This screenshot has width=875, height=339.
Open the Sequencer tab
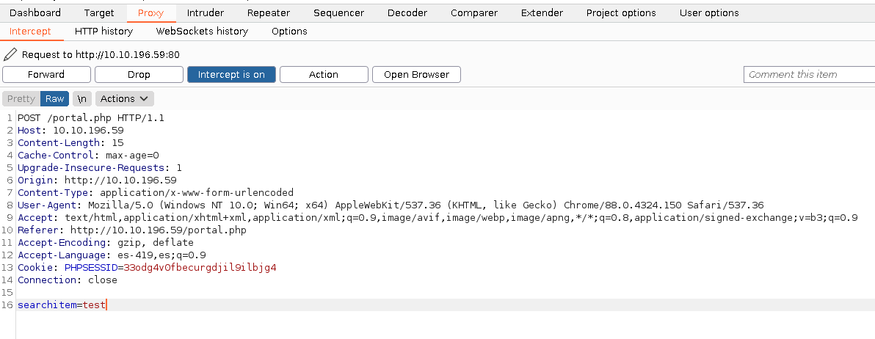pos(338,12)
